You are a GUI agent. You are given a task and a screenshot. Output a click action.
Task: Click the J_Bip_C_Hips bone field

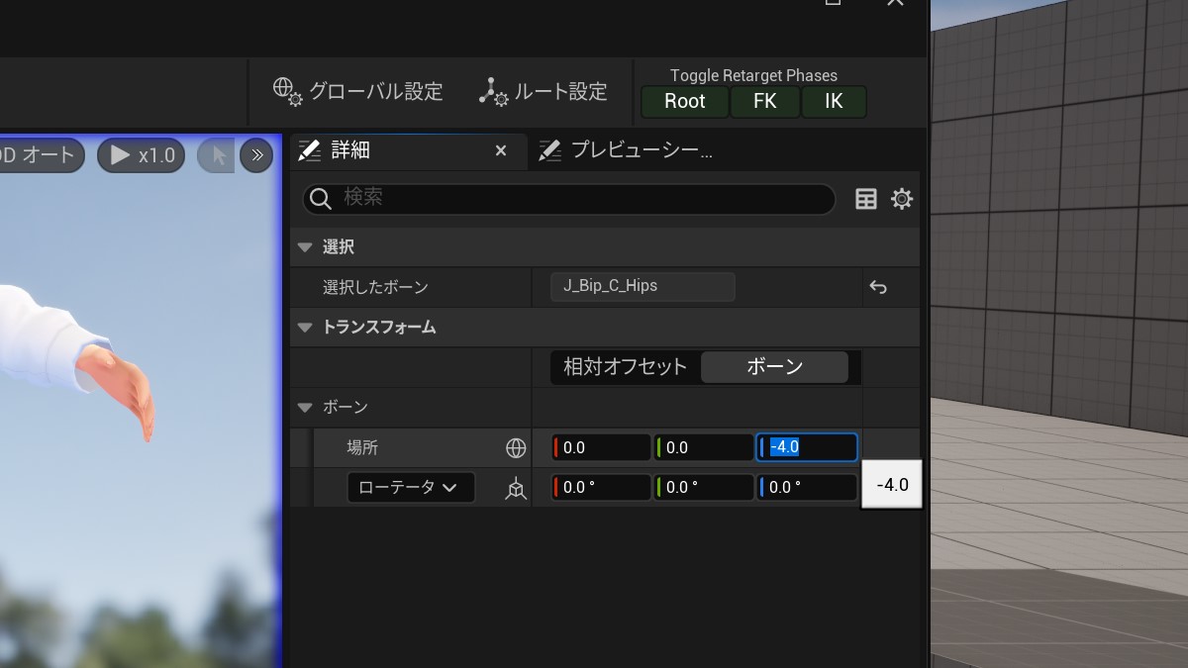coord(643,286)
